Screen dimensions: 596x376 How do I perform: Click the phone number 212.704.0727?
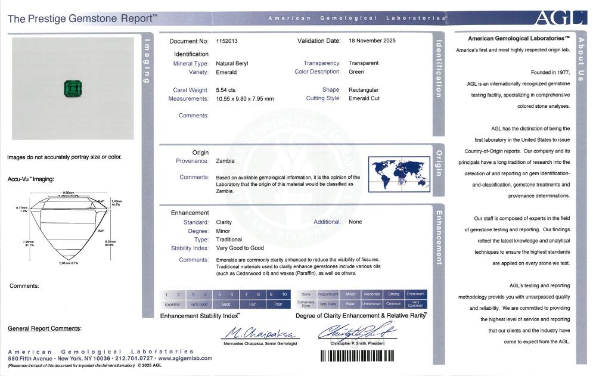click(134, 358)
